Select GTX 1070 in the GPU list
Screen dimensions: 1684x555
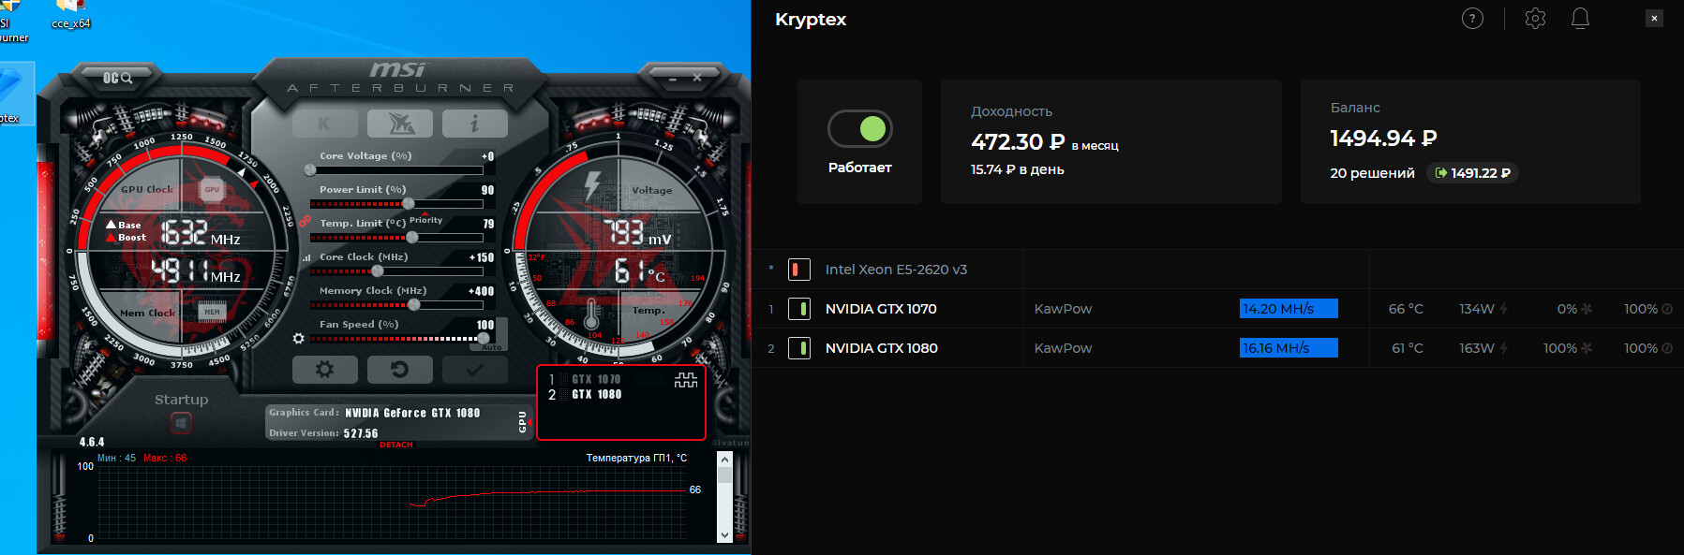click(596, 379)
